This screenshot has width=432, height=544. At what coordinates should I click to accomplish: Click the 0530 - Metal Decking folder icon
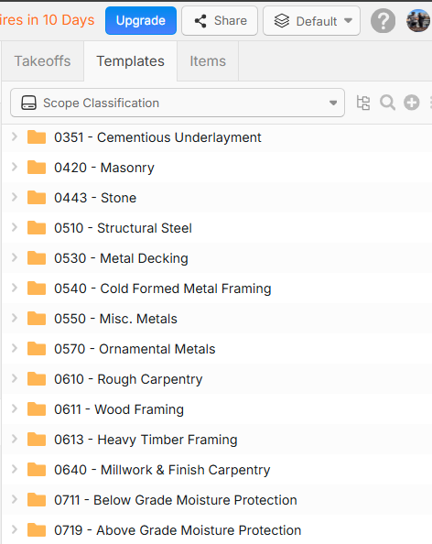click(37, 257)
